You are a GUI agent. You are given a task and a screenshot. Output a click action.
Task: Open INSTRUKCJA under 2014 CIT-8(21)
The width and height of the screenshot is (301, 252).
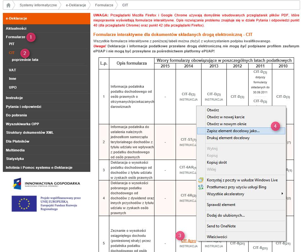pyautogui.click(x=189, y=246)
